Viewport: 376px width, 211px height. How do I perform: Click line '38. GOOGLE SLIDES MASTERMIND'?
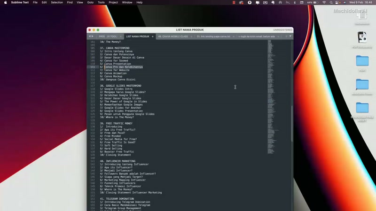121,86
